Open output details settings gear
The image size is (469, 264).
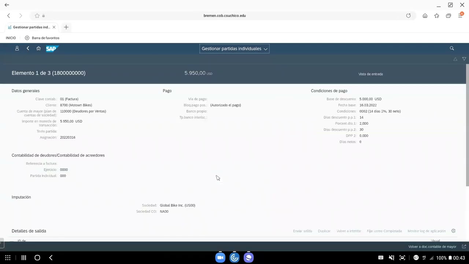453,231
